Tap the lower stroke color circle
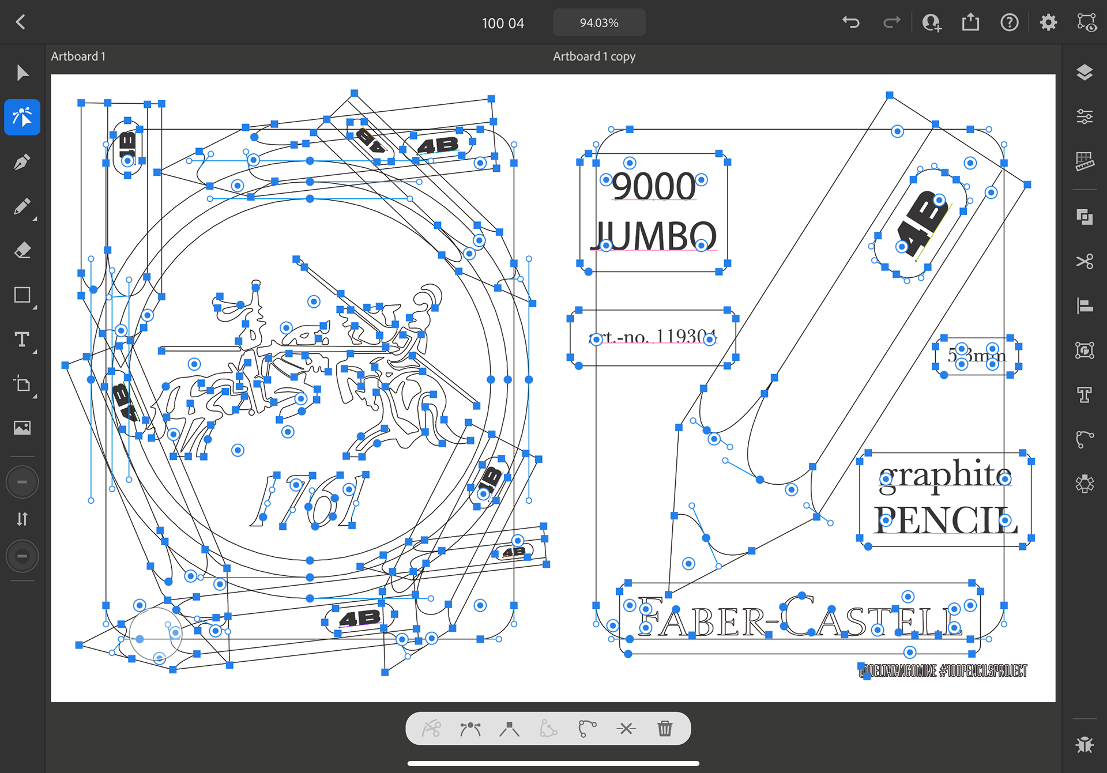The width and height of the screenshot is (1107, 773). [x=22, y=556]
